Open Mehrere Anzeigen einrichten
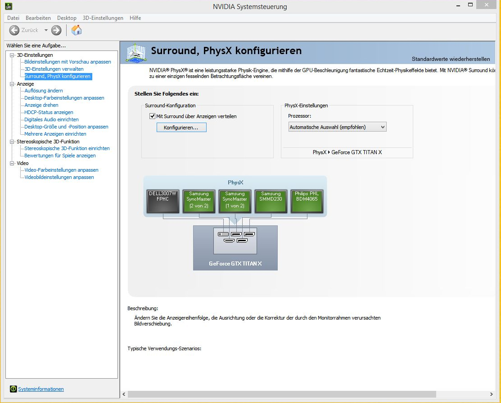501x403 pixels. coord(55,134)
